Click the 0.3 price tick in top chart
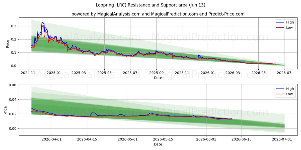This screenshot has width=301, height=150. click(x=14, y=26)
